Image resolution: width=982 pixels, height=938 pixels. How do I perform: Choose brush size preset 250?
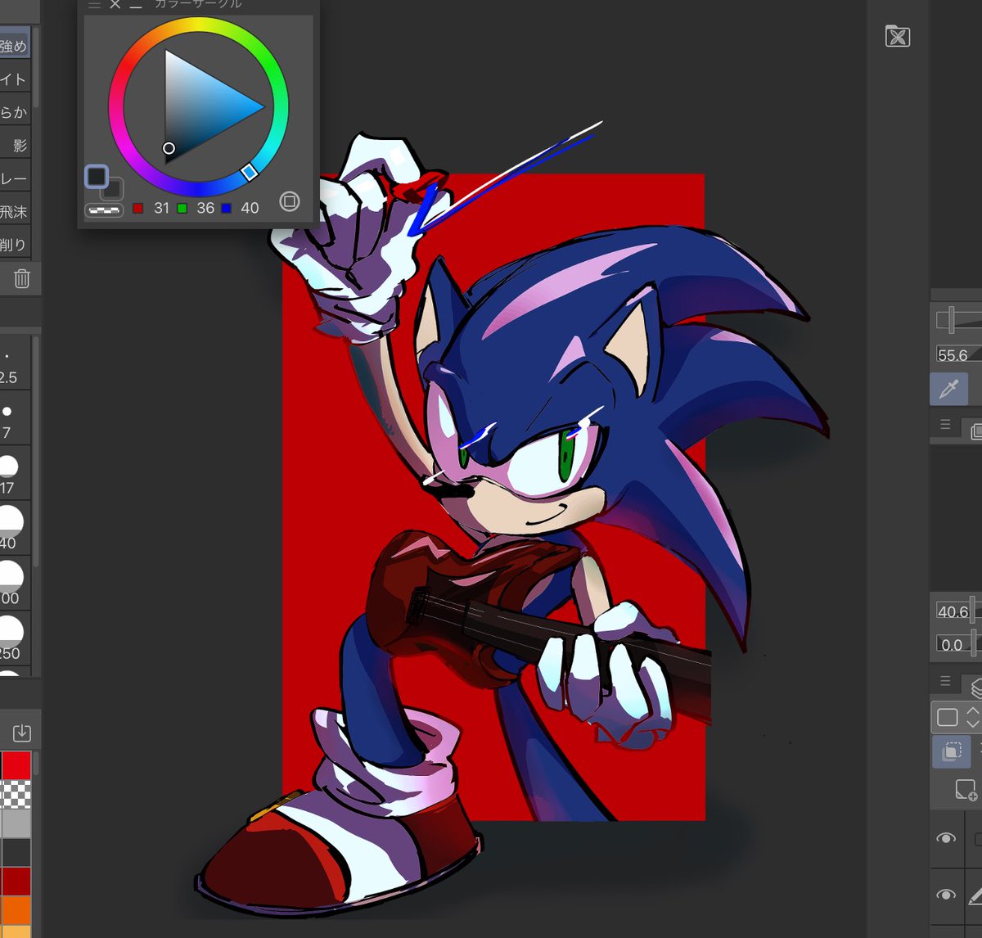(x=15, y=638)
